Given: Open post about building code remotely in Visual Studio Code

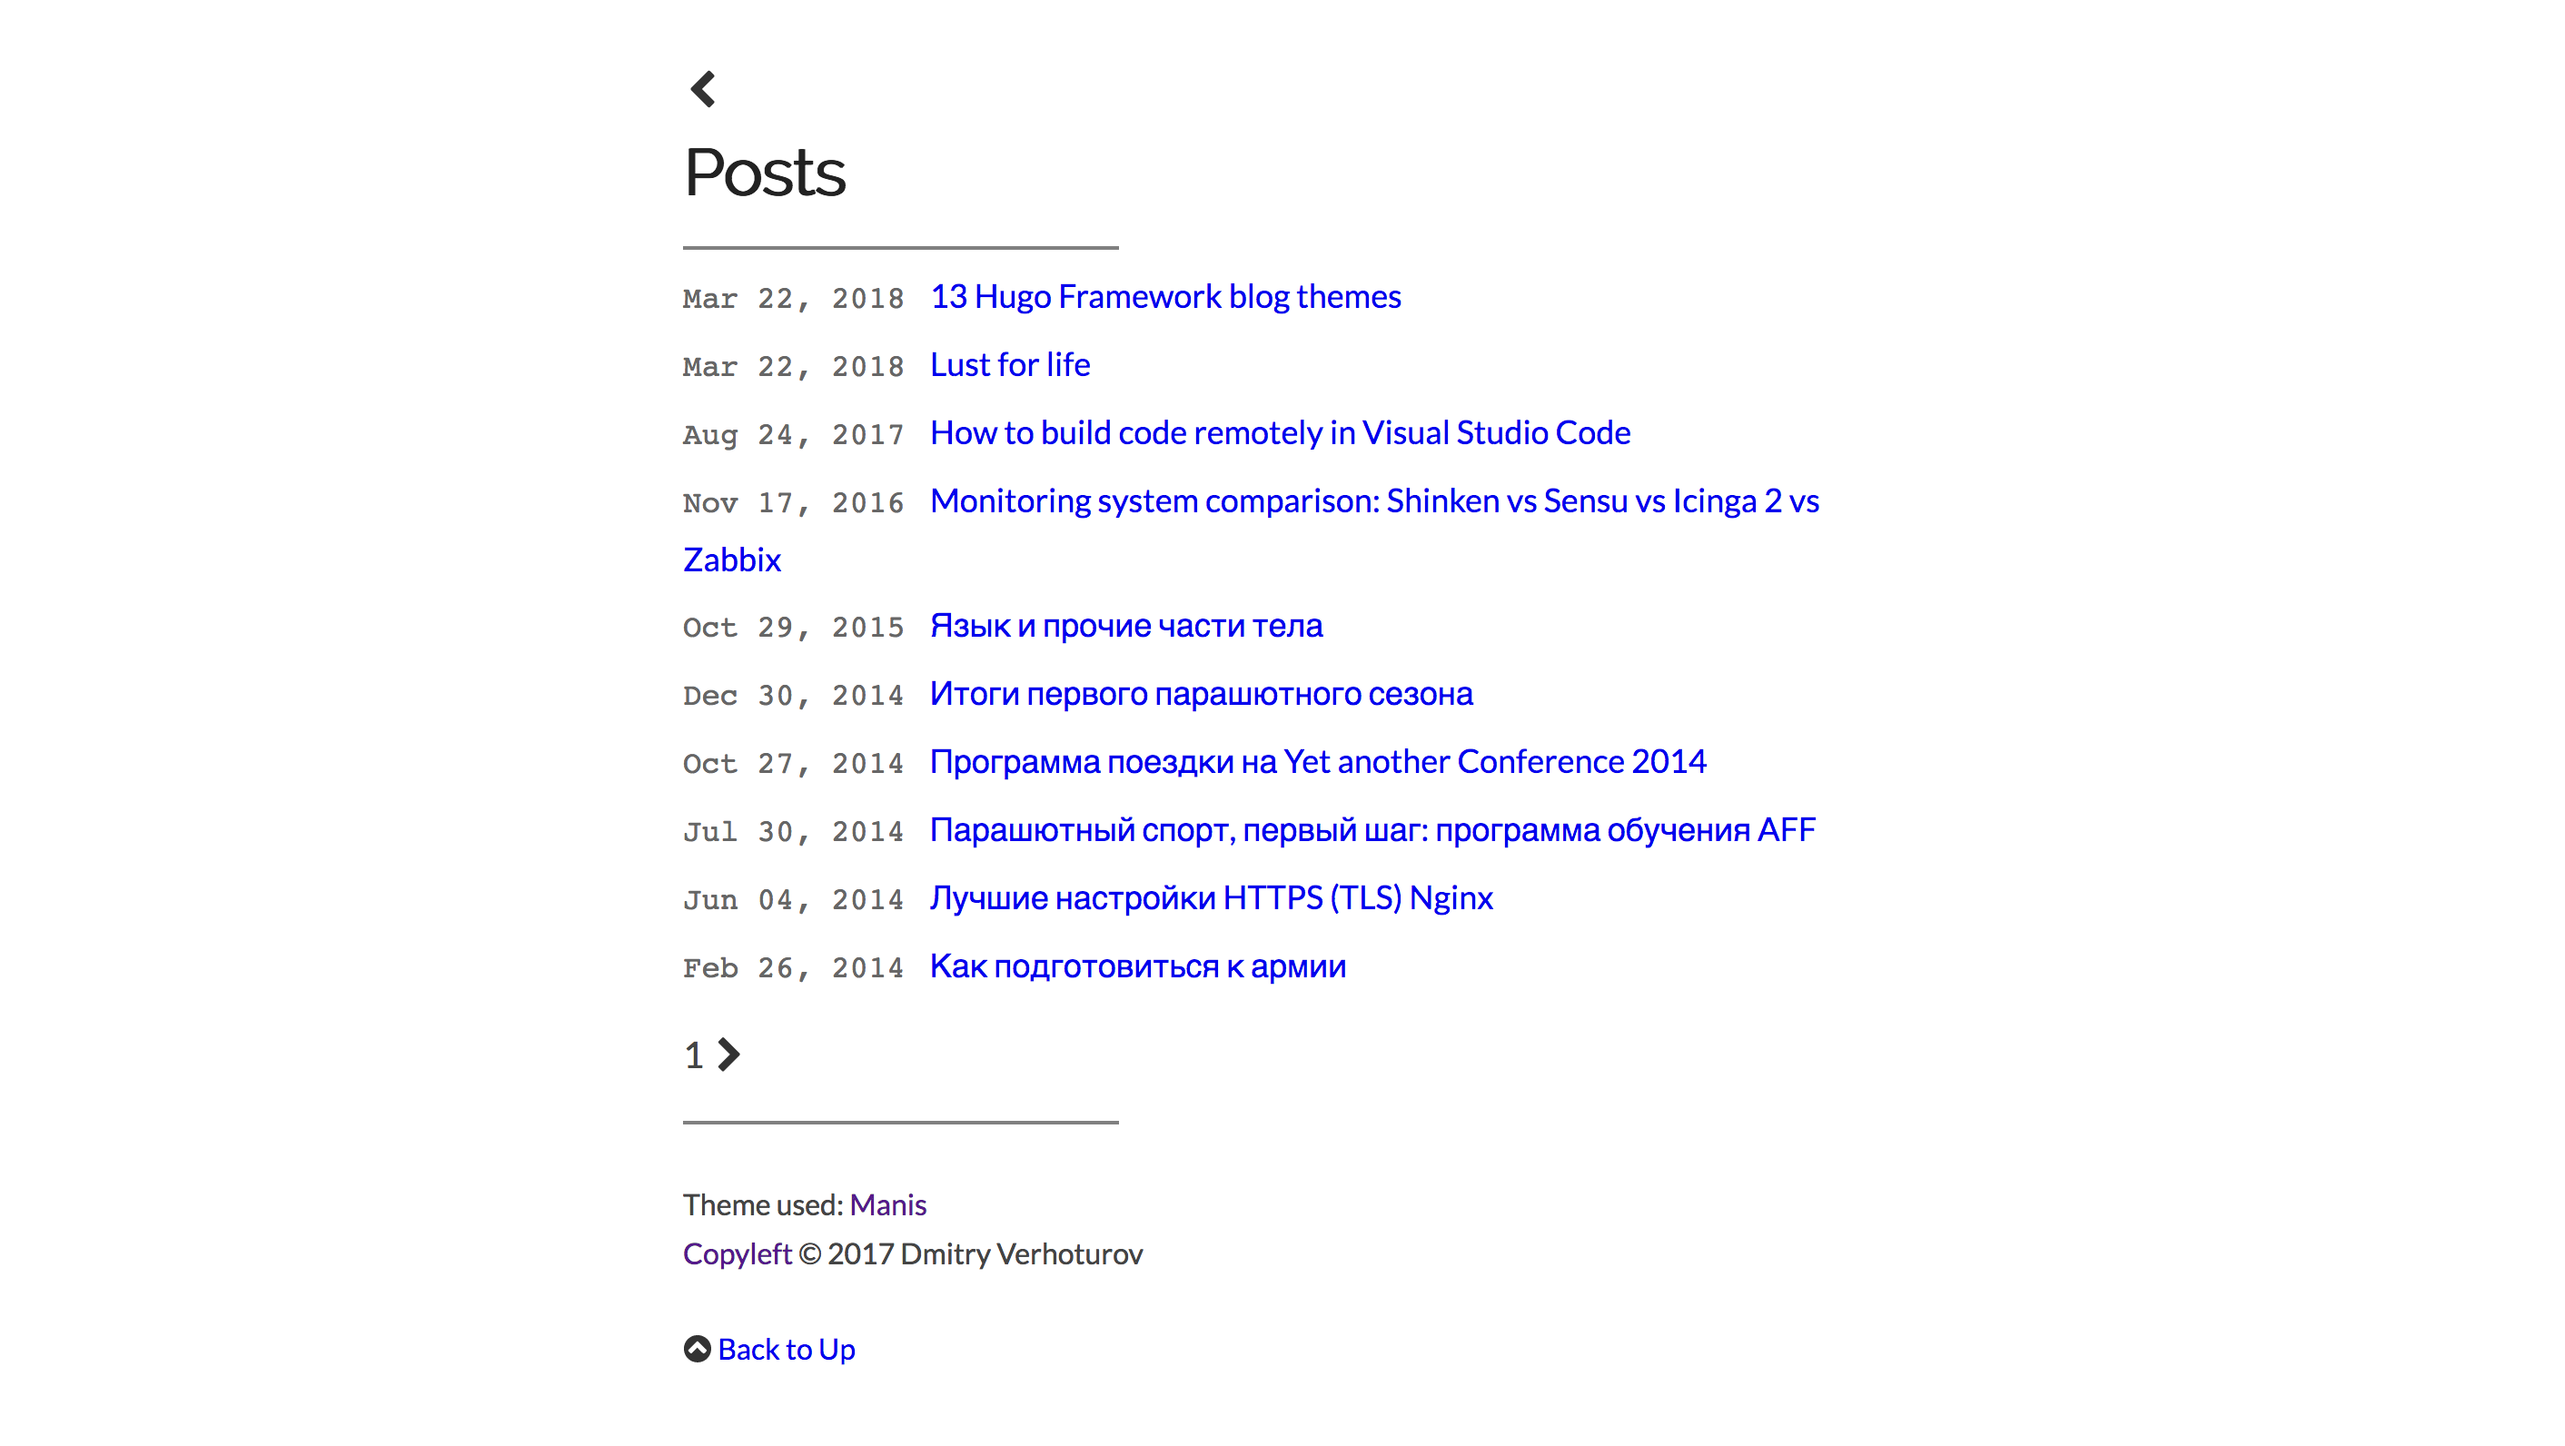Looking at the screenshot, I should coord(1280,432).
